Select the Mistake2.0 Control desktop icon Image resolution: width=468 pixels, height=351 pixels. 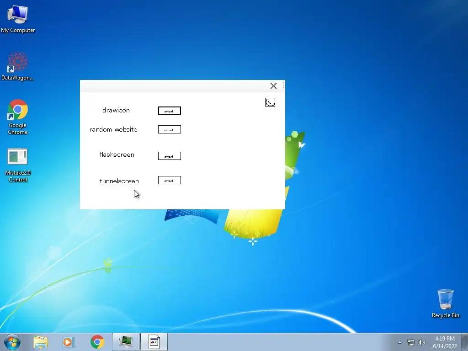pyautogui.click(x=18, y=165)
